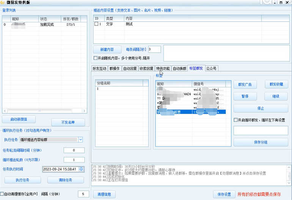
Task: Click the 每条间隔[秒] input field
Action: [x=154, y=49]
